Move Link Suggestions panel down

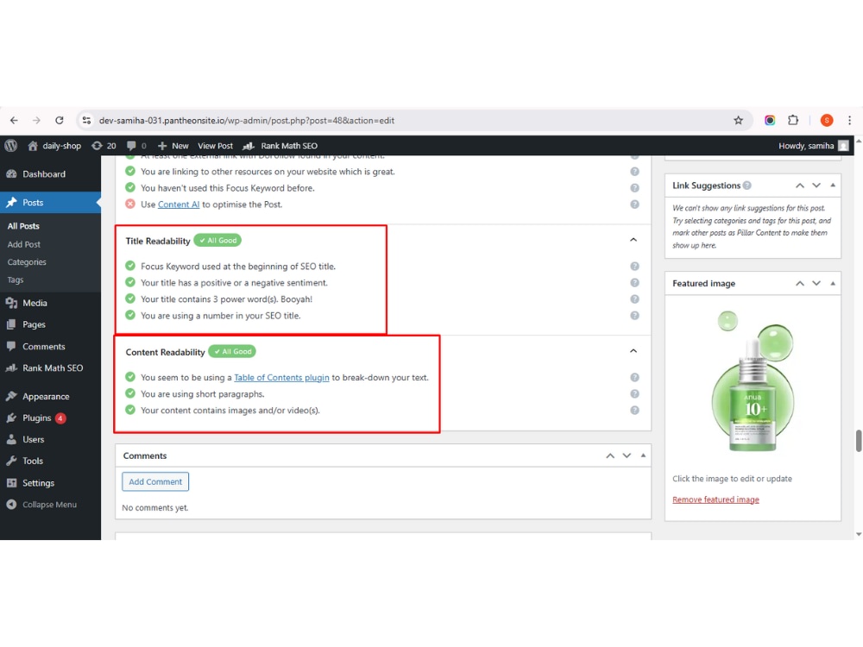click(x=816, y=185)
